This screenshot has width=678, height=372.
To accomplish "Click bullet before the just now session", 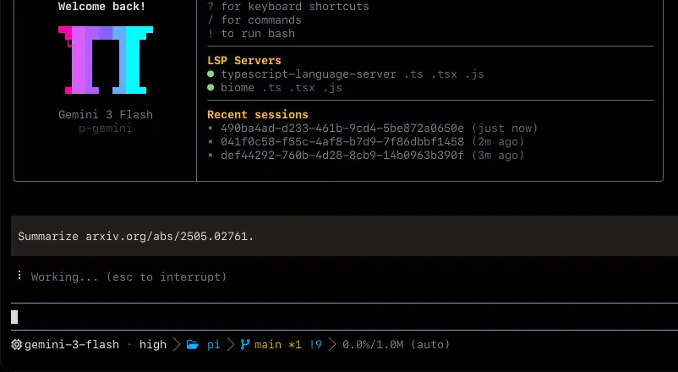I will 211,128.
